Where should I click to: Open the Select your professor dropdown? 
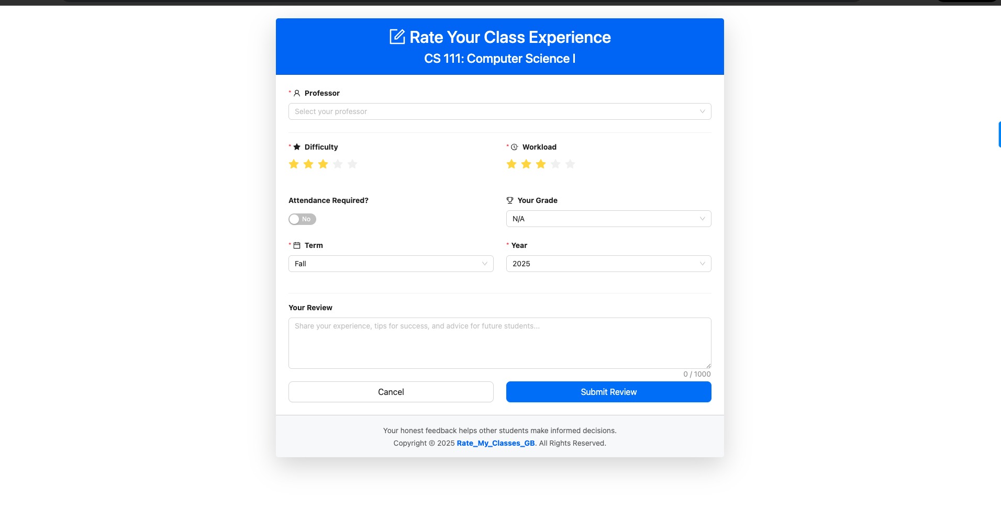[499, 111]
